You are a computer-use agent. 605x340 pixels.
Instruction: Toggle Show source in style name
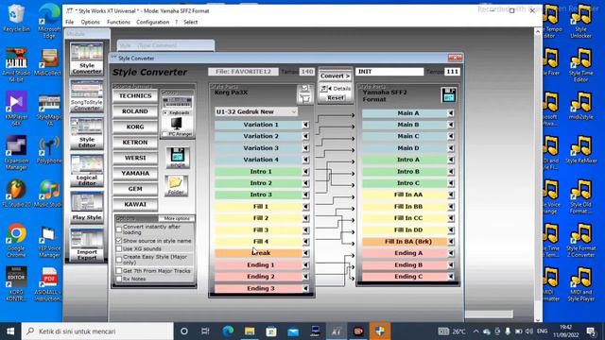coord(119,241)
